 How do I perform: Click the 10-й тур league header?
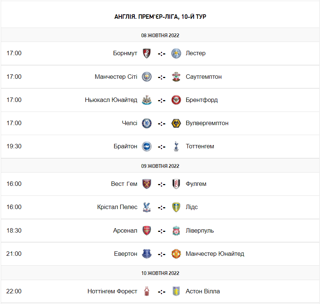[x=160, y=17]
